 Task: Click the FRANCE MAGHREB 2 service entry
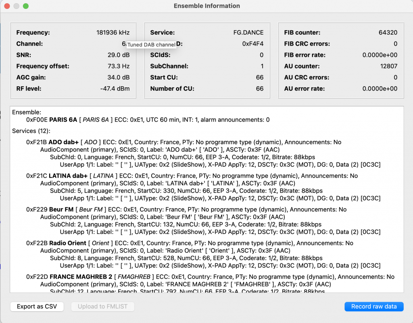coord(81,277)
